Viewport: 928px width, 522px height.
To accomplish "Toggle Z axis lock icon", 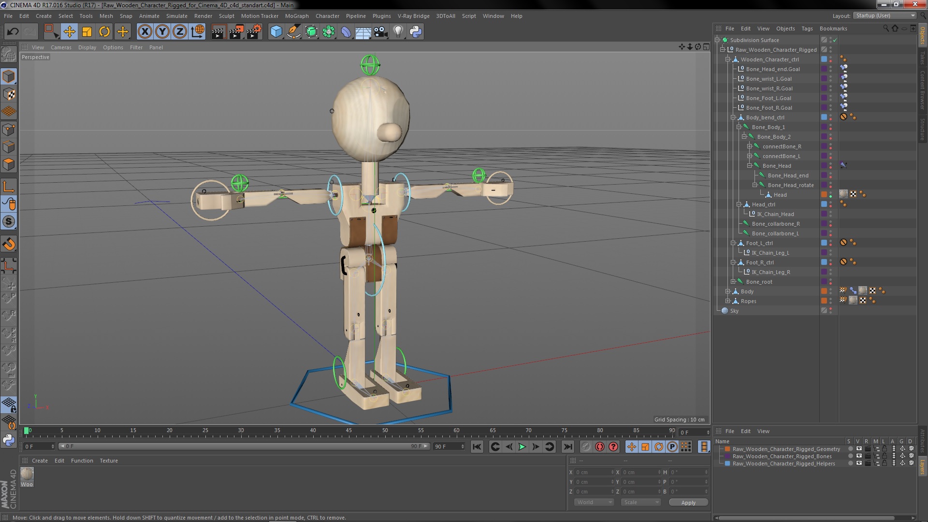I will point(180,32).
